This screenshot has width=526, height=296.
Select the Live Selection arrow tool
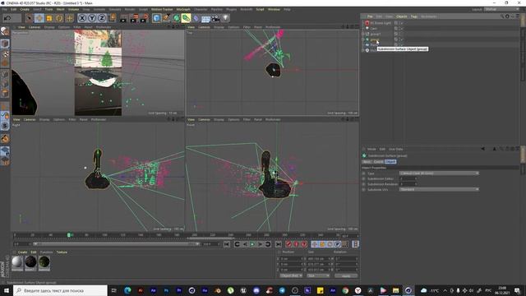30,18
